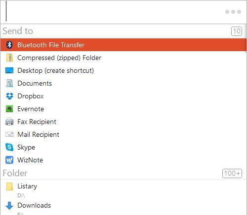
Task: Click the Skype logo icon
Action: [x=9, y=147]
